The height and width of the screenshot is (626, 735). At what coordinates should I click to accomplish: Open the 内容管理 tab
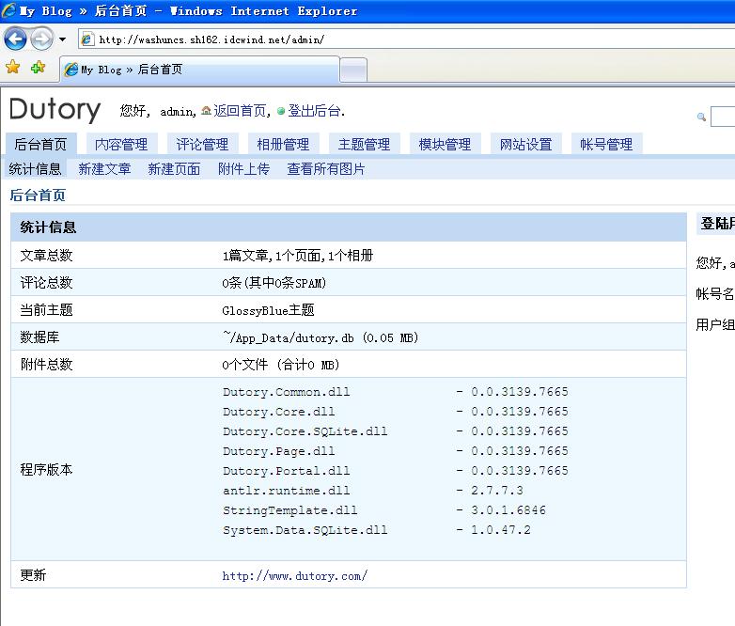[x=121, y=144]
